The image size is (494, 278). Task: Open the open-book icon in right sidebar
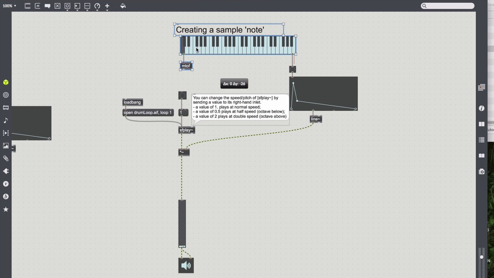click(482, 156)
